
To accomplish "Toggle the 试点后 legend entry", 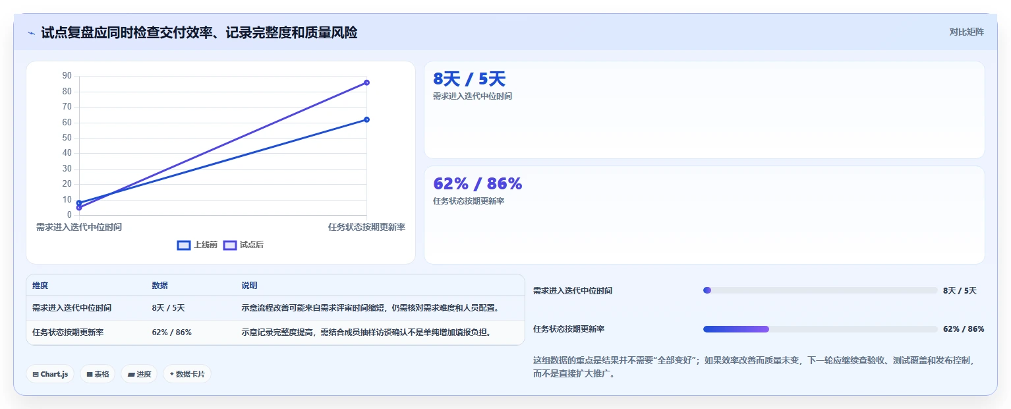I will point(243,245).
